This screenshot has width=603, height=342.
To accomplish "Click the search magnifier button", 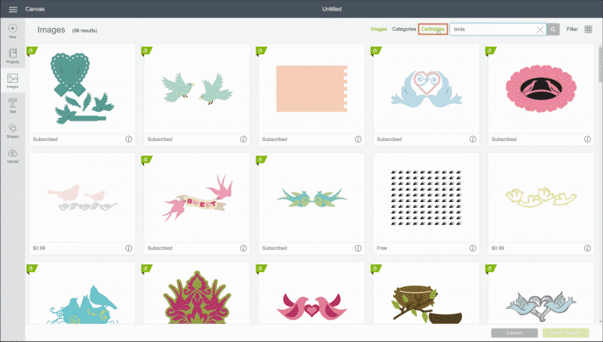I will pyautogui.click(x=553, y=29).
